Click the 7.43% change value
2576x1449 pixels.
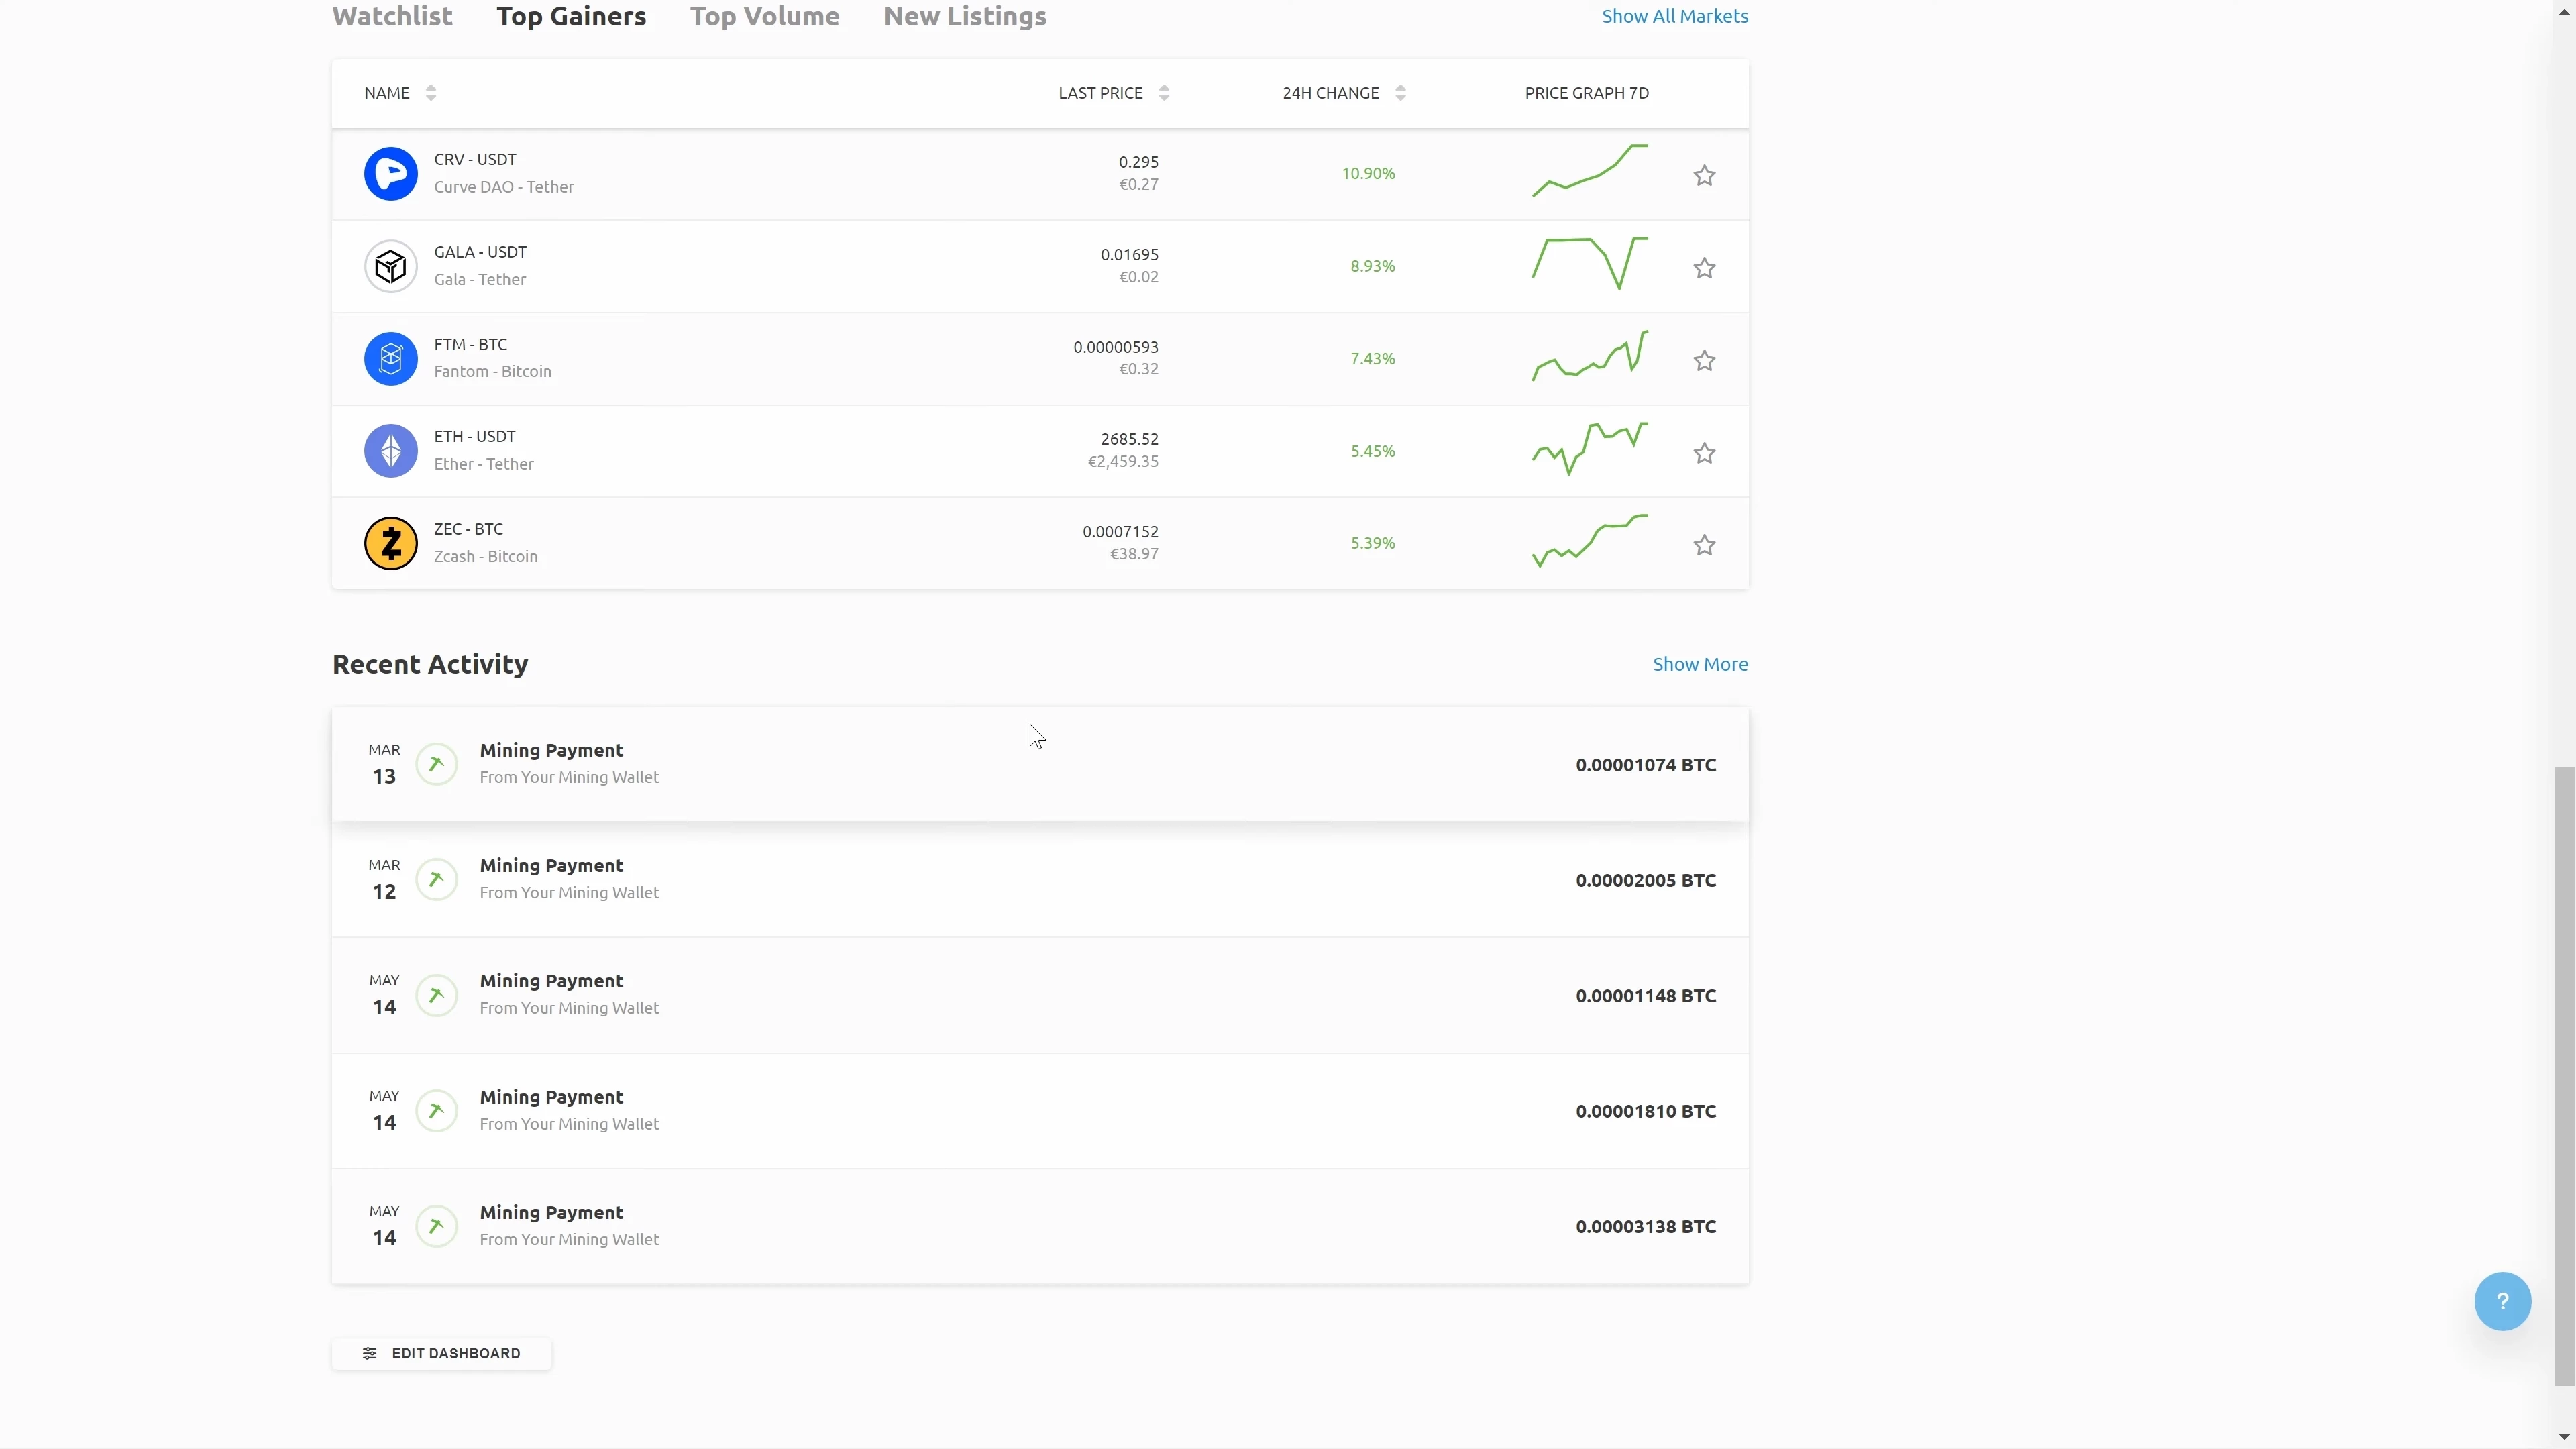coord(1372,359)
